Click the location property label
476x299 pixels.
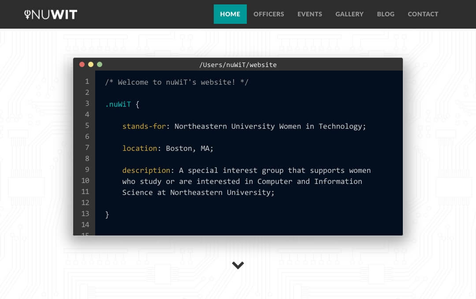[x=140, y=148]
